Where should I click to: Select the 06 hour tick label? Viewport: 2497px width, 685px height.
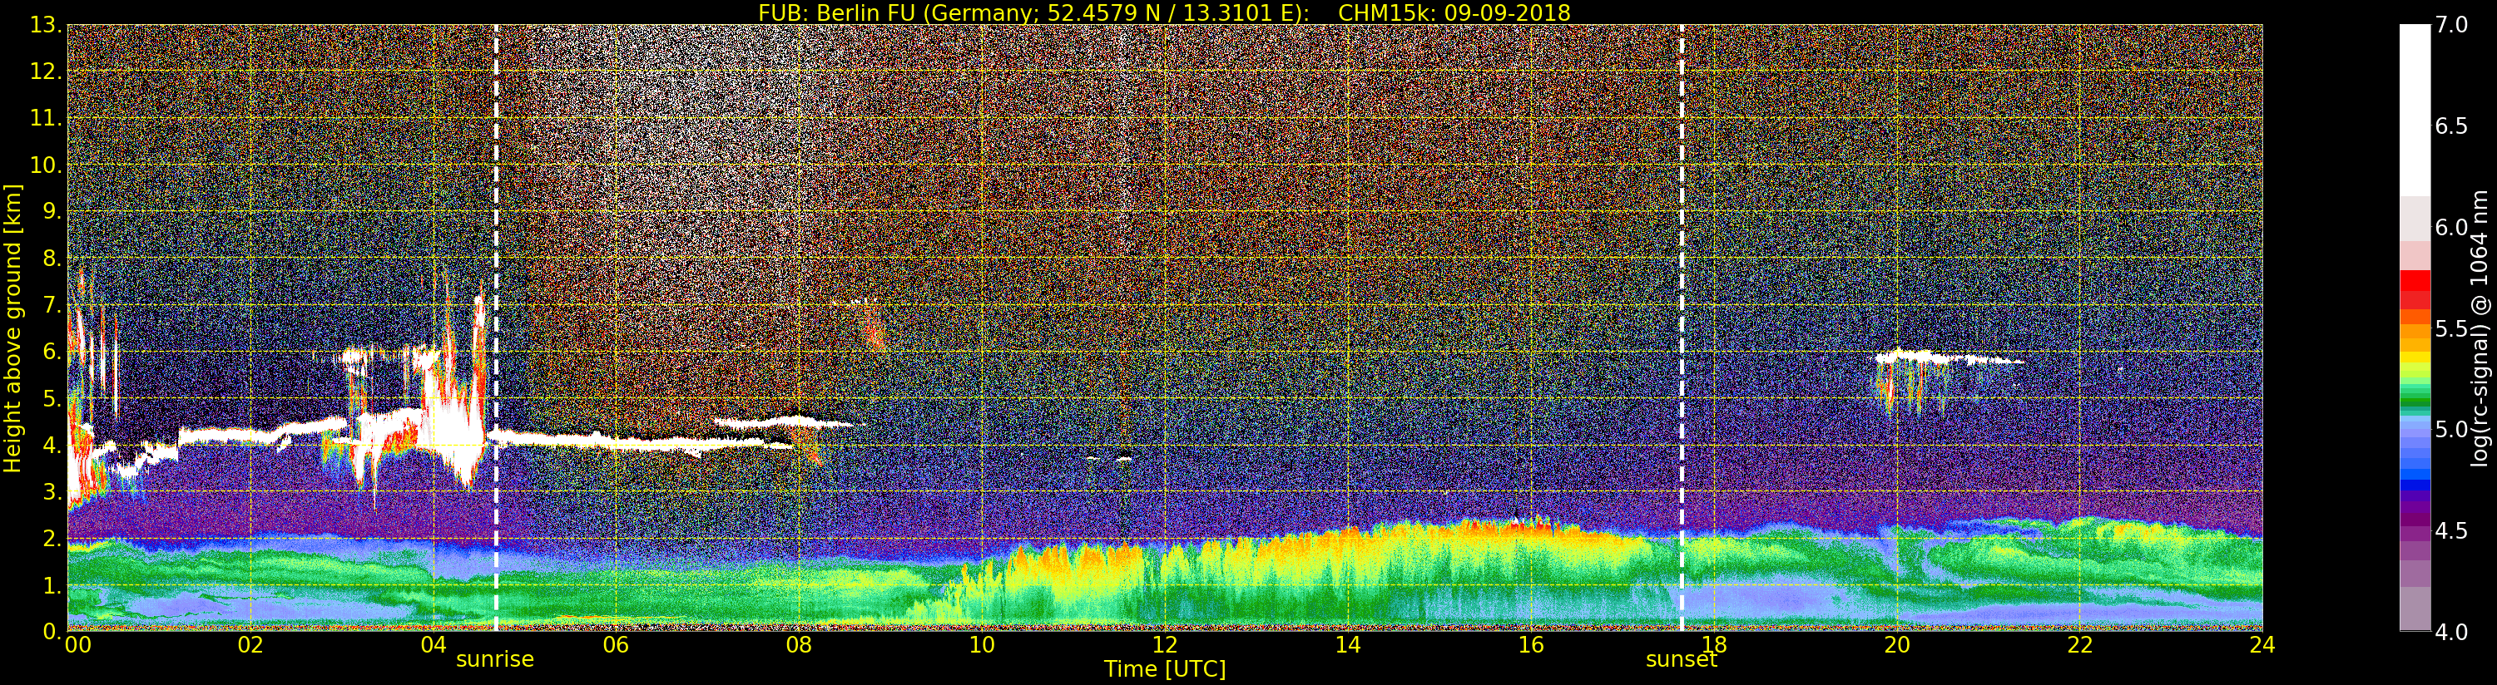616,644
